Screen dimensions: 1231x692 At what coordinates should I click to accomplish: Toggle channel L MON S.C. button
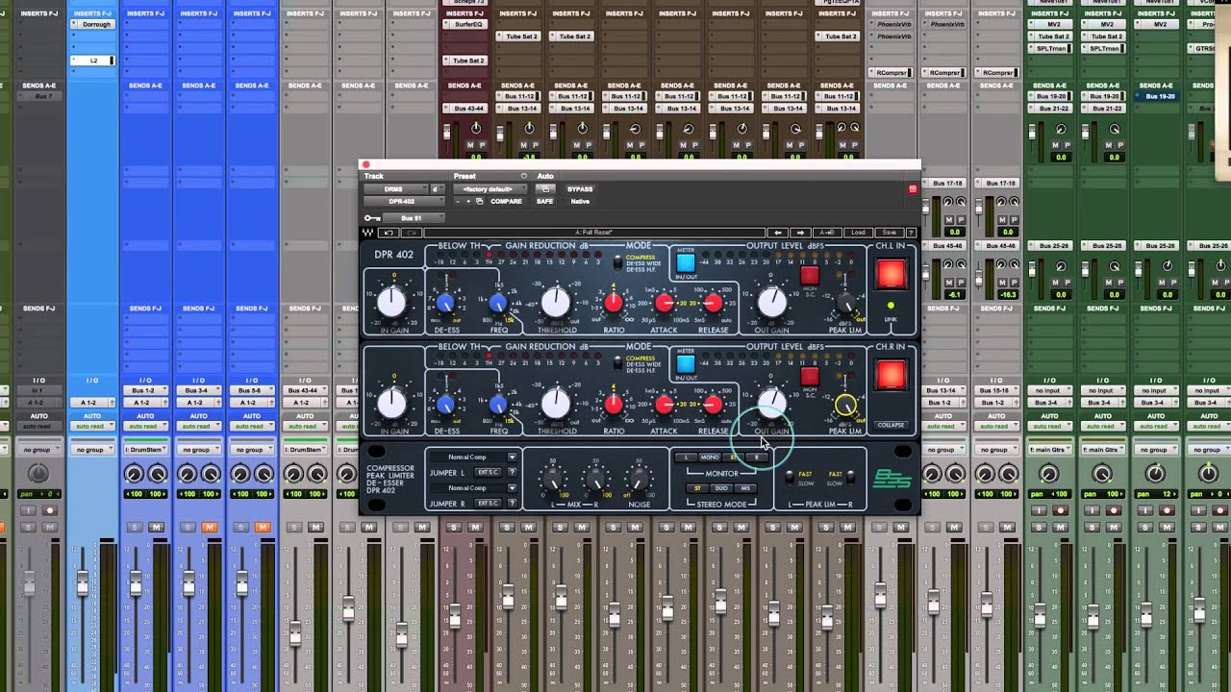tap(810, 277)
